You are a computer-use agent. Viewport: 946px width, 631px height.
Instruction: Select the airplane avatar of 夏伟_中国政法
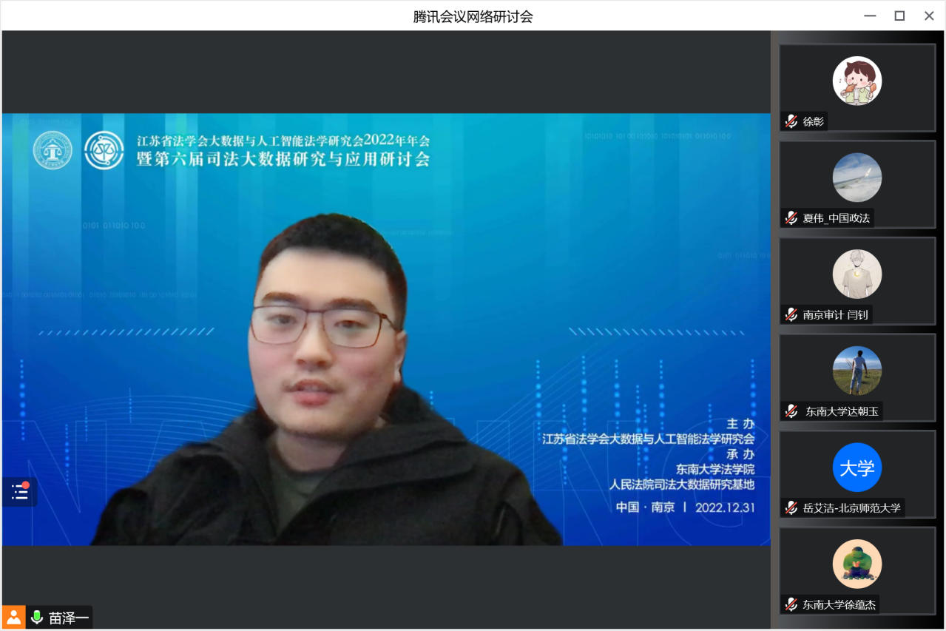(857, 178)
